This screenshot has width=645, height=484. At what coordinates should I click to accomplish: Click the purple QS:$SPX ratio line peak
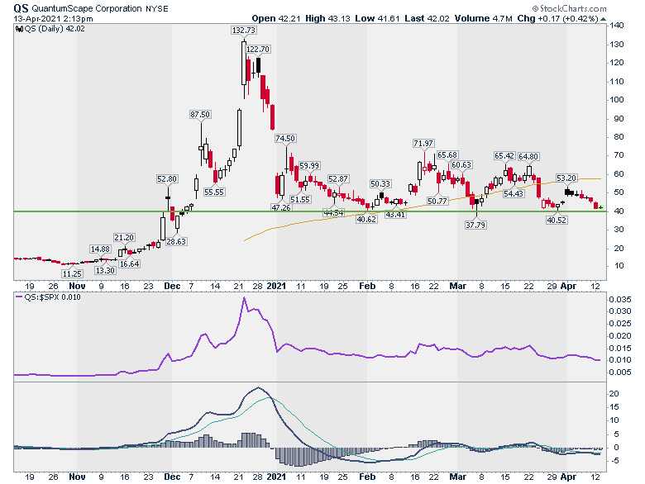(244, 298)
